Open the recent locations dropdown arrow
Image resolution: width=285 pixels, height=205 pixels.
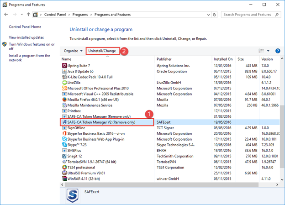coord(21,14)
